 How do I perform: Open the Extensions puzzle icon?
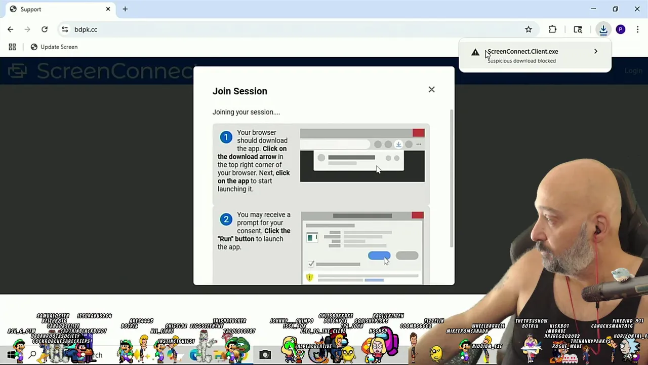pyautogui.click(x=552, y=29)
